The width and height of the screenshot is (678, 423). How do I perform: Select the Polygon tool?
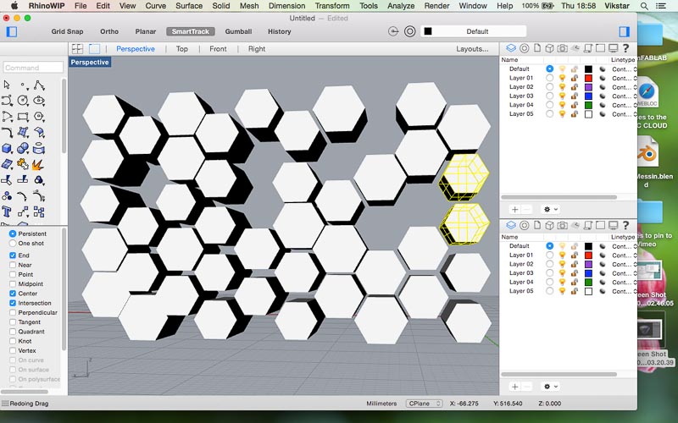coord(39,117)
